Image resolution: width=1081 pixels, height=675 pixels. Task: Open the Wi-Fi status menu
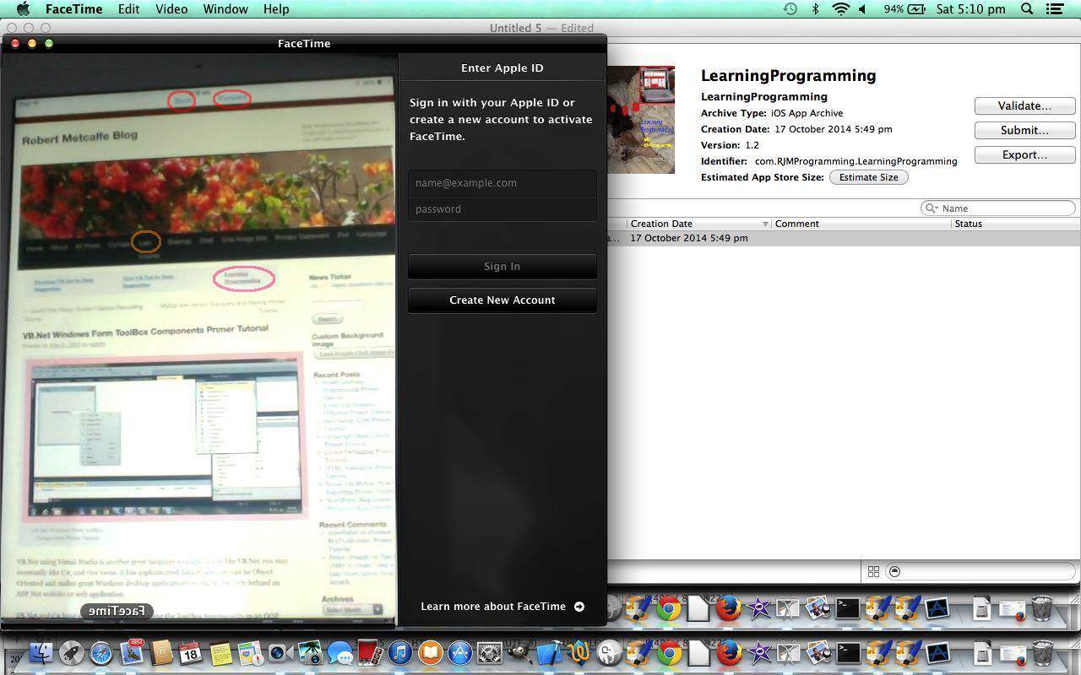840,9
